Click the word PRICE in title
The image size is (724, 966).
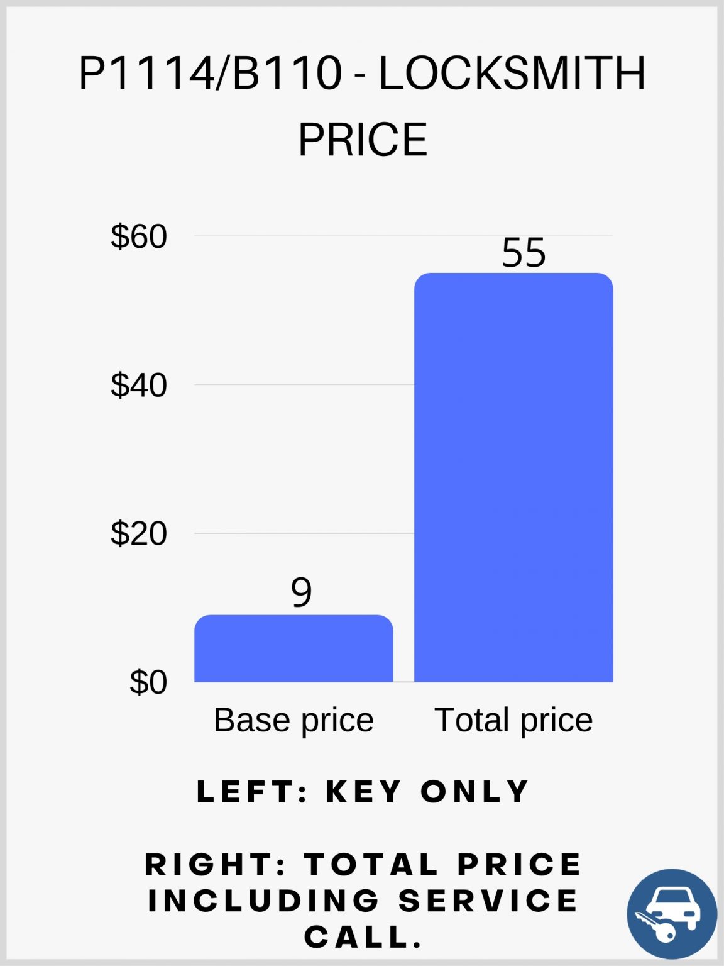point(363,140)
